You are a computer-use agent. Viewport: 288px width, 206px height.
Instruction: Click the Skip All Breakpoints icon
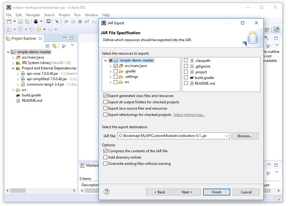coord(57,21)
